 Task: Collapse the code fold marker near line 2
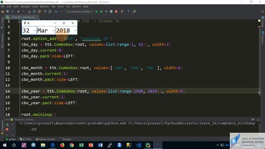click(19, 21)
